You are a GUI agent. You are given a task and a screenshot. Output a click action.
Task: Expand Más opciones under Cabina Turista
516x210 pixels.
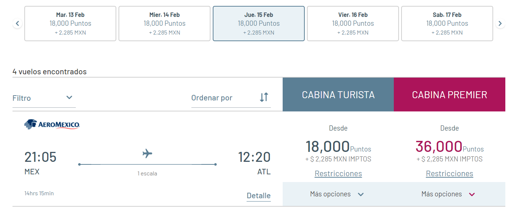pyautogui.click(x=338, y=194)
